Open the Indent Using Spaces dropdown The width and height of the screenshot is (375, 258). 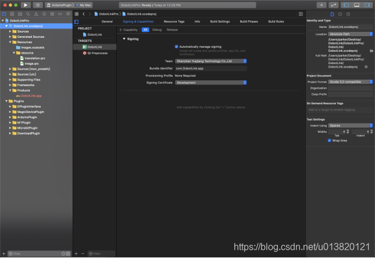click(x=351, y=126)
